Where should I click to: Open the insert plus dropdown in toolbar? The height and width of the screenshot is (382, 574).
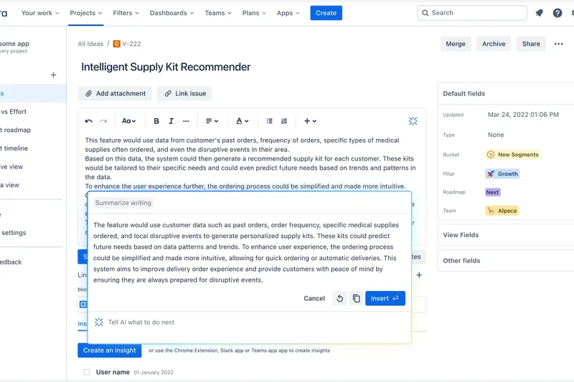(310, 121)
